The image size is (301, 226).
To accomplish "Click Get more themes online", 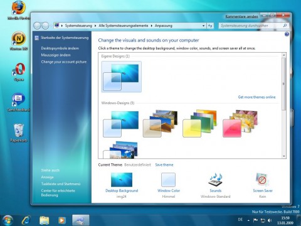I will (x=256, y=97).
